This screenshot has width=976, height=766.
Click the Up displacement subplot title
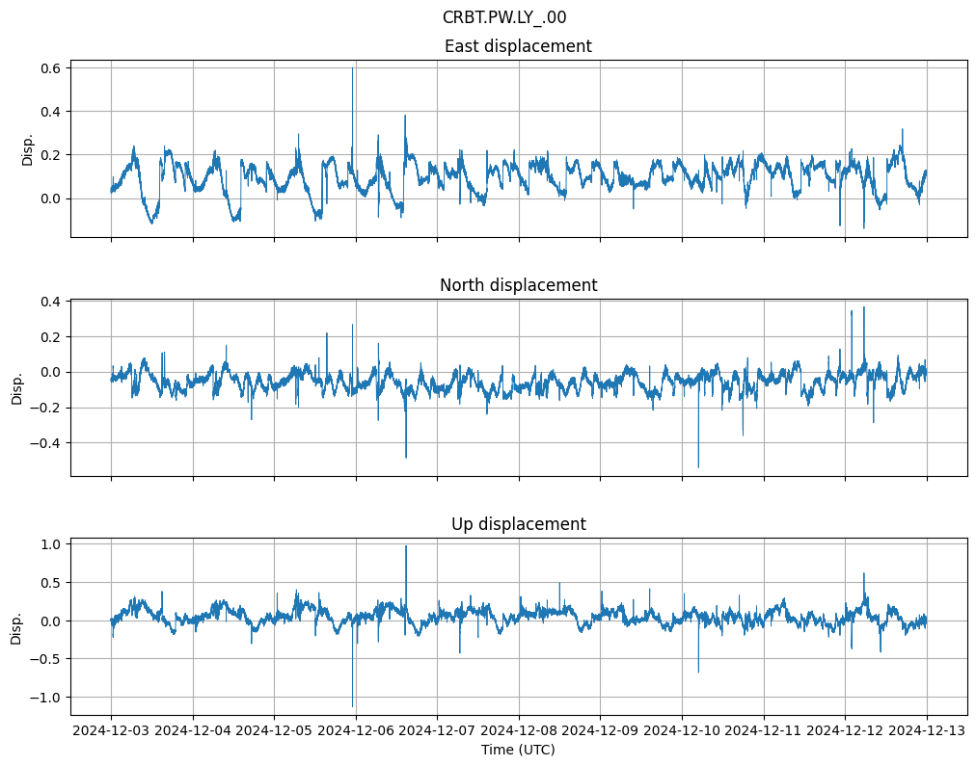[518, 524]
